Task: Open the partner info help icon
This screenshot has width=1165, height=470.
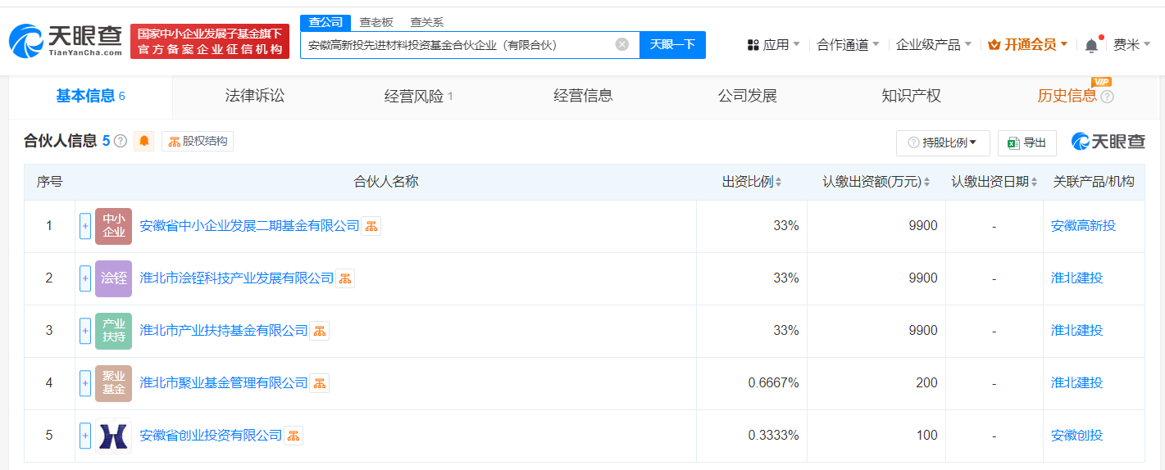Action: [121, 141]
